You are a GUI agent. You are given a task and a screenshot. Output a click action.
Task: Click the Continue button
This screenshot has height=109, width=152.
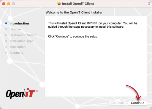pyautogui.click(x=137, y=103)
